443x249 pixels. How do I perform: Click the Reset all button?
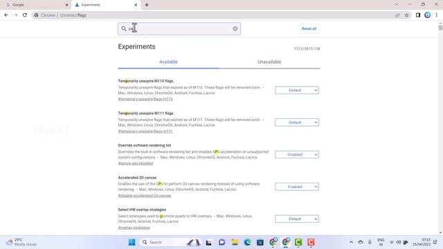[x=309, y=28]
